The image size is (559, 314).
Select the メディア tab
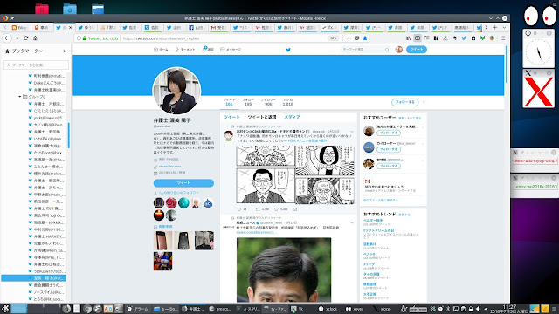click(x=292, y=117)
